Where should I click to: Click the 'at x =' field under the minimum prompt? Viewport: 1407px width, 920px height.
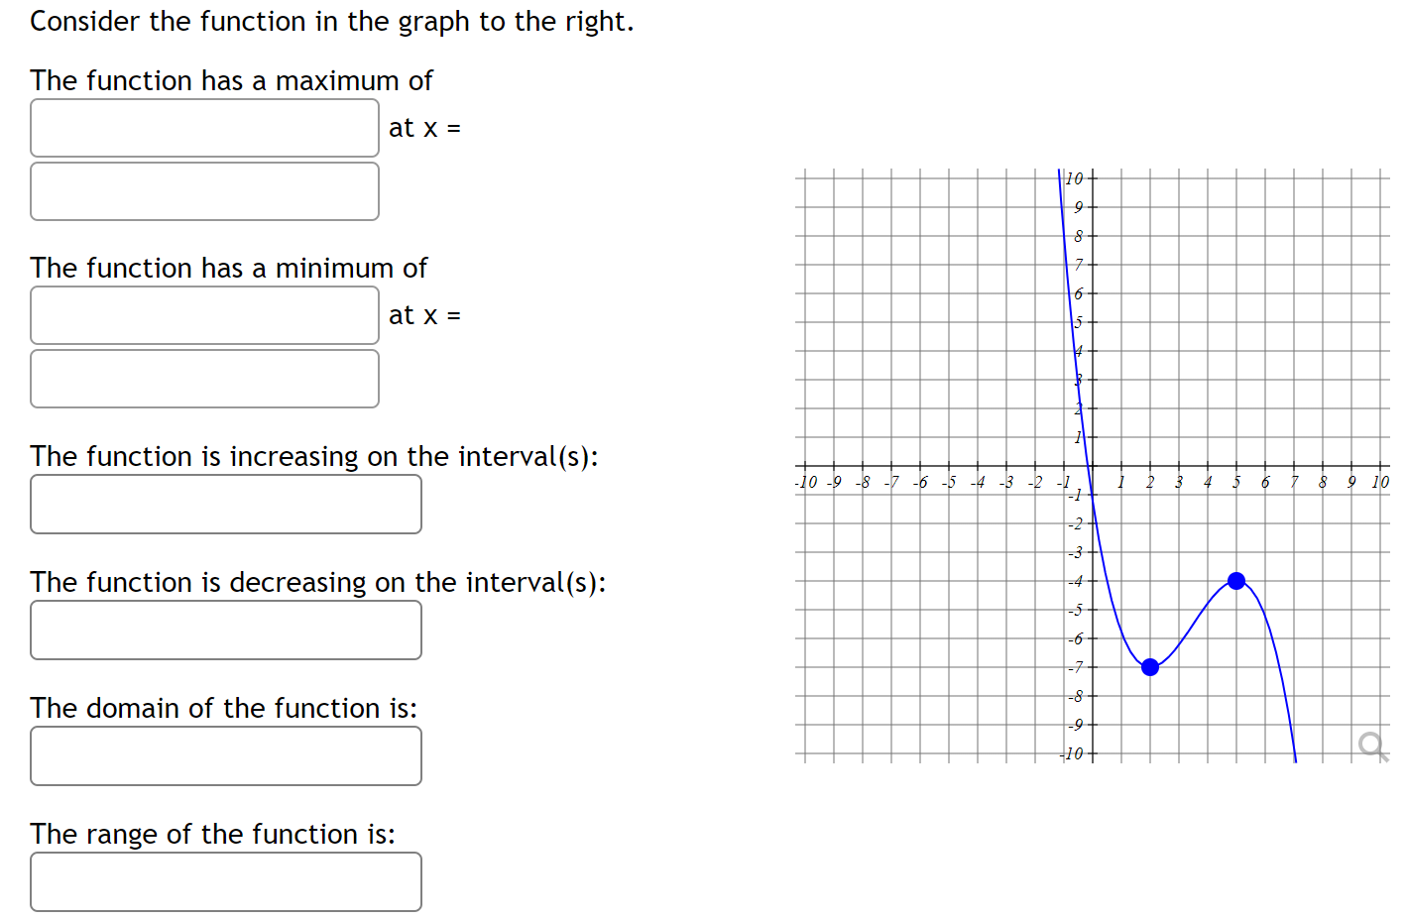[204, 379]
